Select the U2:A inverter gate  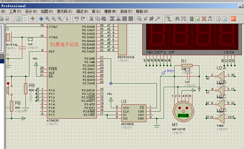(221, 76)
